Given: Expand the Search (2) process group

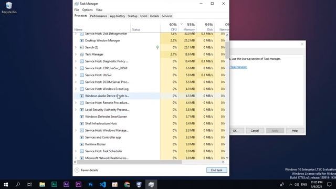Looking at the screenshot, I should coord(76,47).
